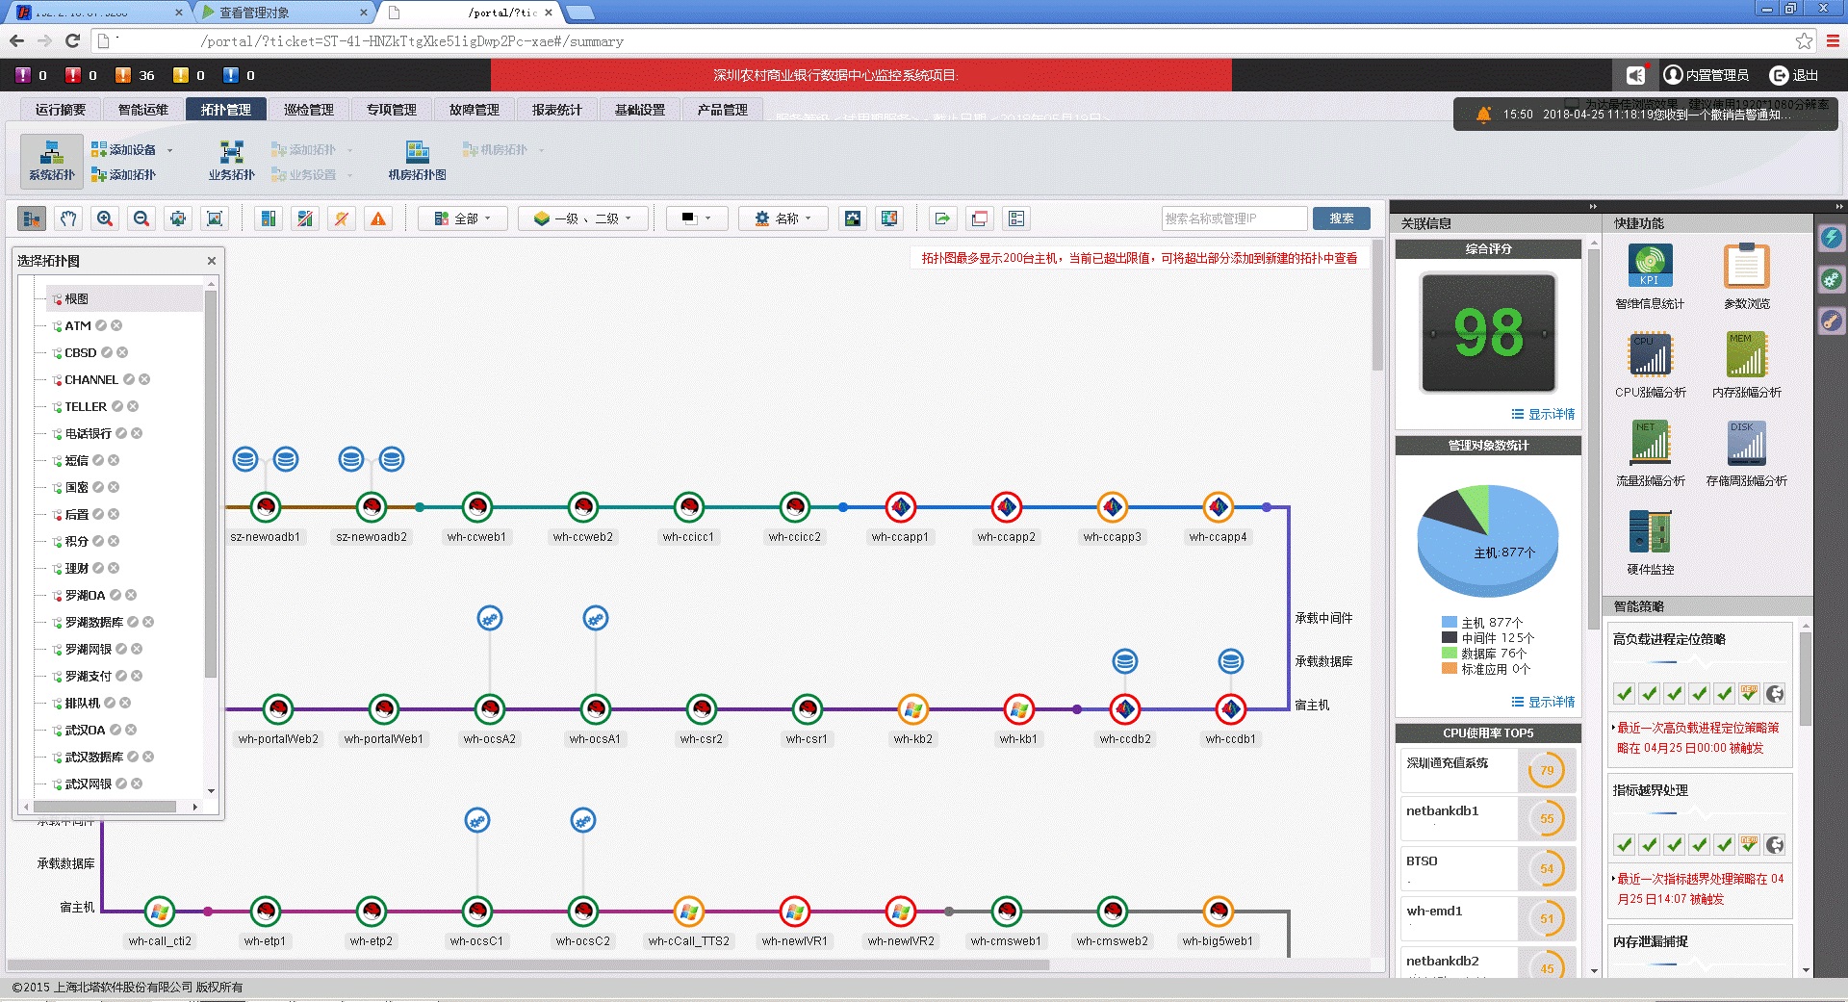Click the orange warning triangle toolbar icon

[378, 218]
